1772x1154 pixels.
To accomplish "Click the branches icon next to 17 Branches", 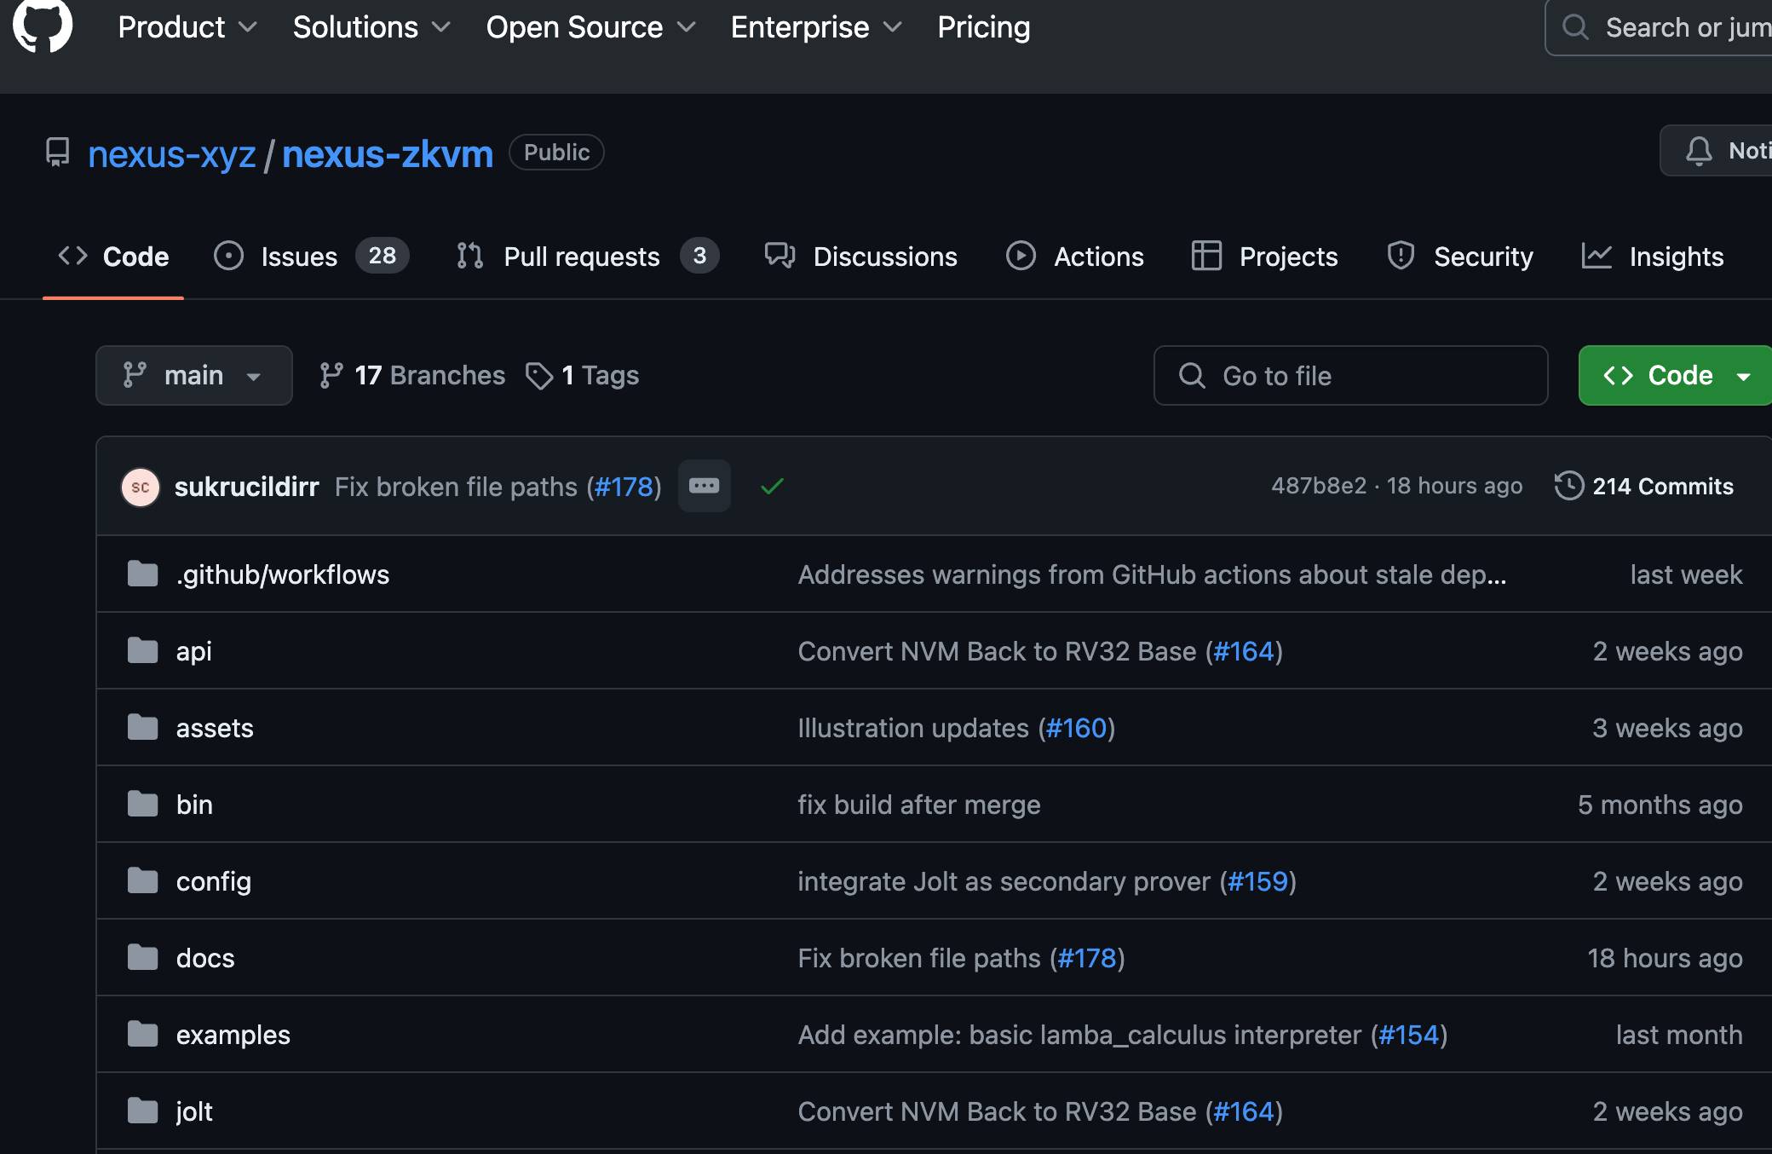I will (331, 376).
